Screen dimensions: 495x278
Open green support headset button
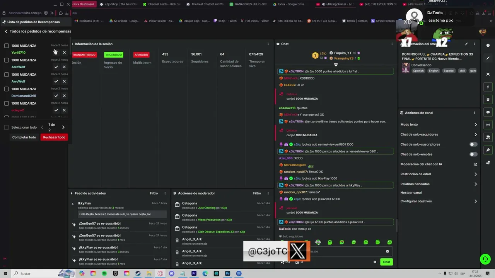[485, 259]
